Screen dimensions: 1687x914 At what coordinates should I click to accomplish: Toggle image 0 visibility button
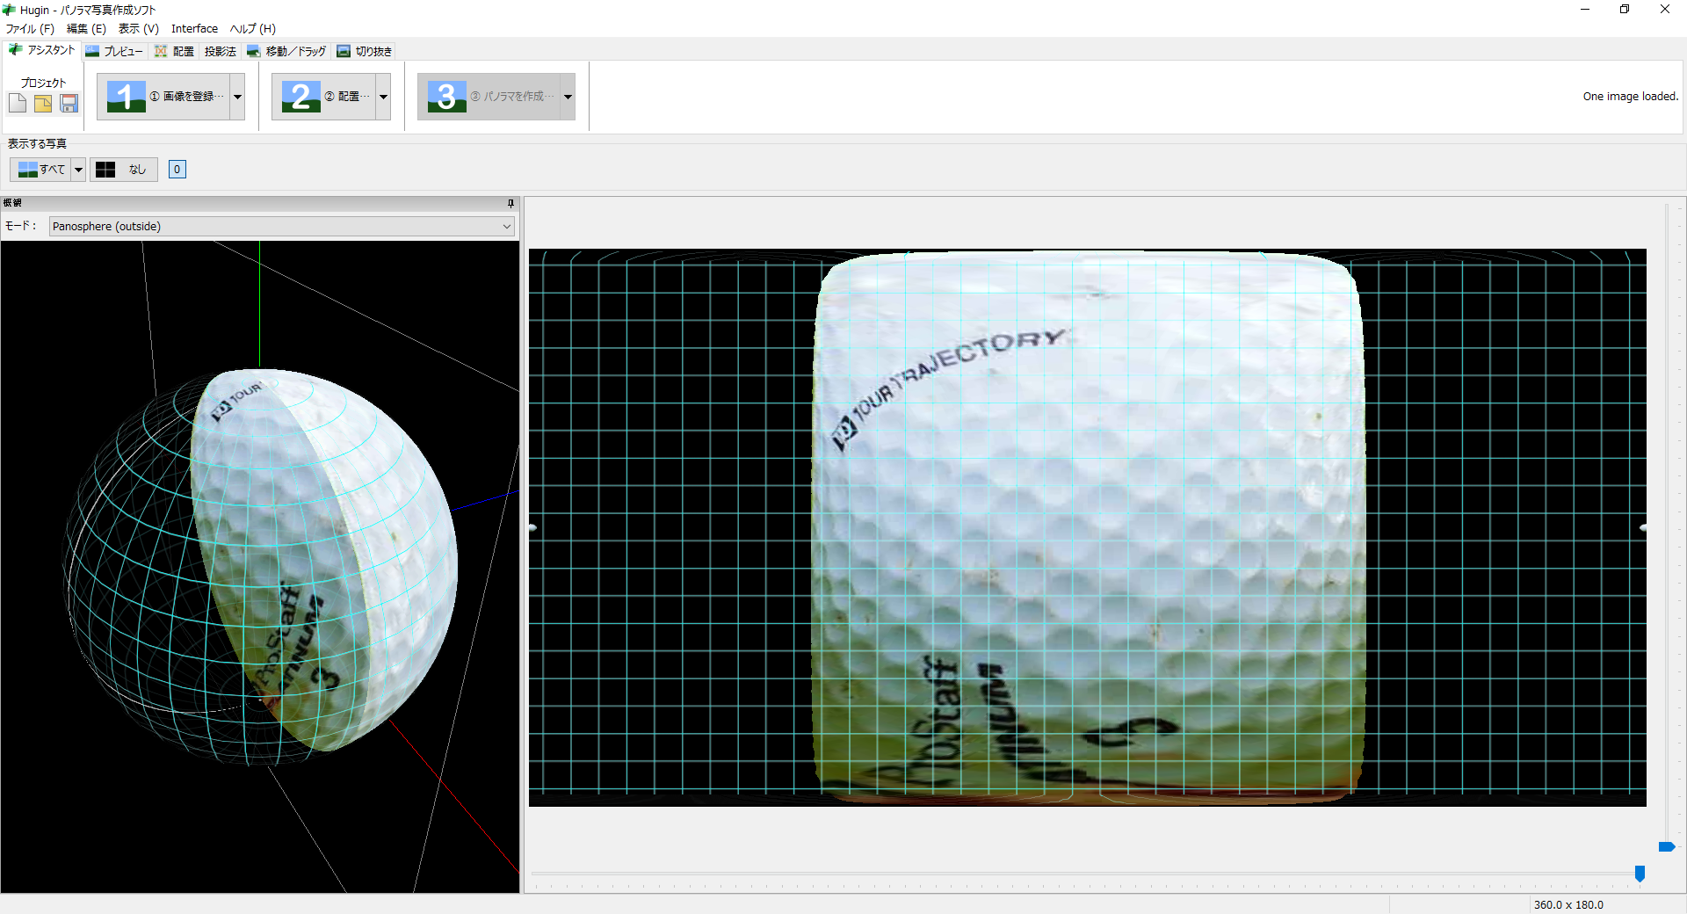(x=177, y=170)
